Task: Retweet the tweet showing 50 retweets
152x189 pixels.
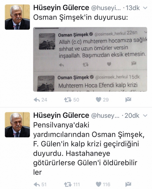Action: click(68, 100)
